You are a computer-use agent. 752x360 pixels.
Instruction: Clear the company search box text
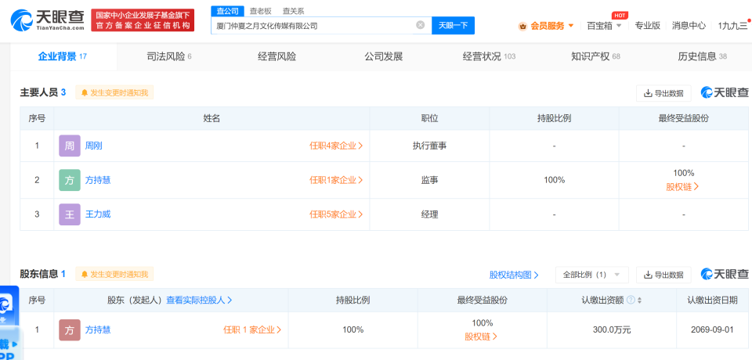click(420, 25)
